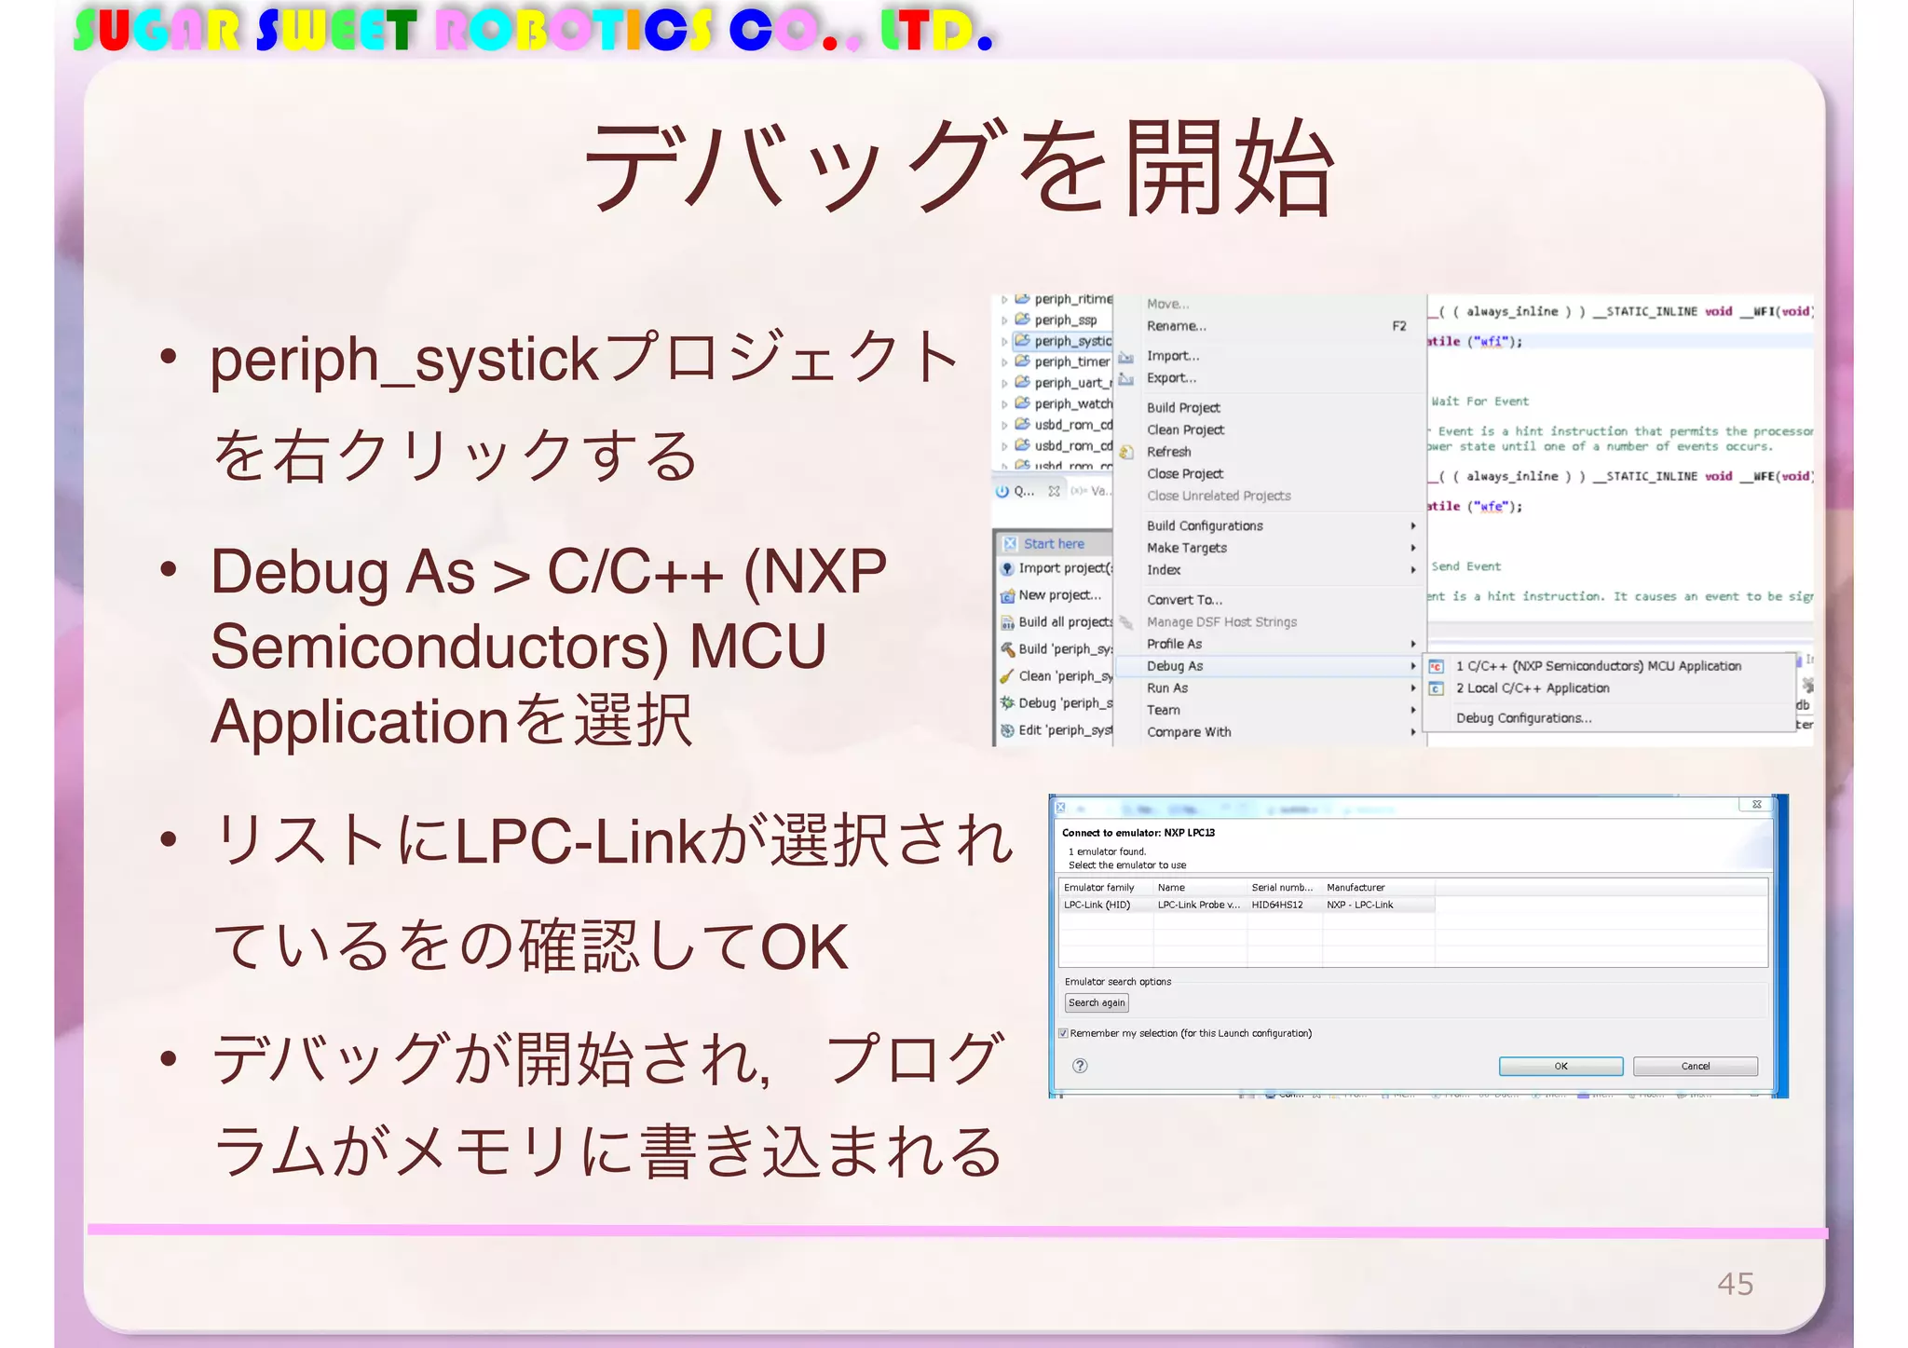The image size is (1908, 1348).
Task: Expand the periph_watch project tree node
Action: point(1004,404)
